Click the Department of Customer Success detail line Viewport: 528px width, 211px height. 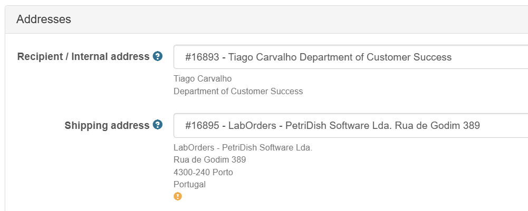(x=238, y=91)
